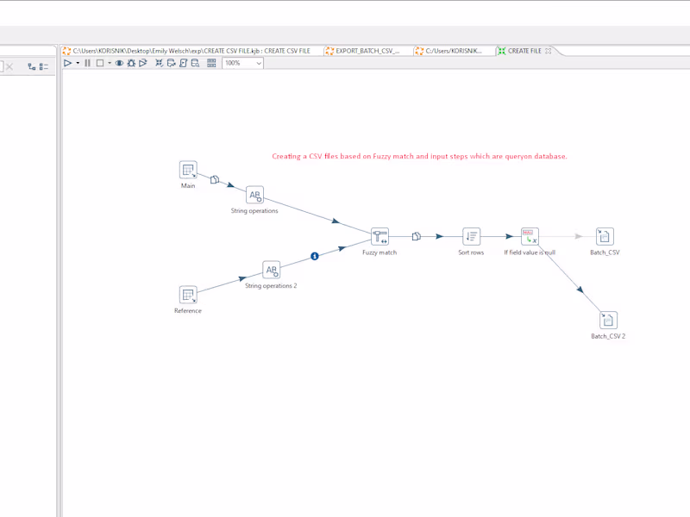Open the Sort rows step
This screenshot has height=517, width=690.
[471, 235]
